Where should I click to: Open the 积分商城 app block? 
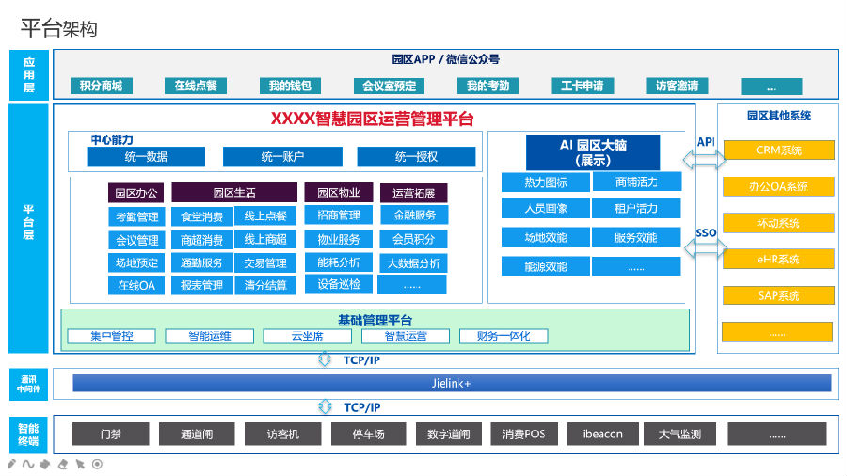[102, 87]
